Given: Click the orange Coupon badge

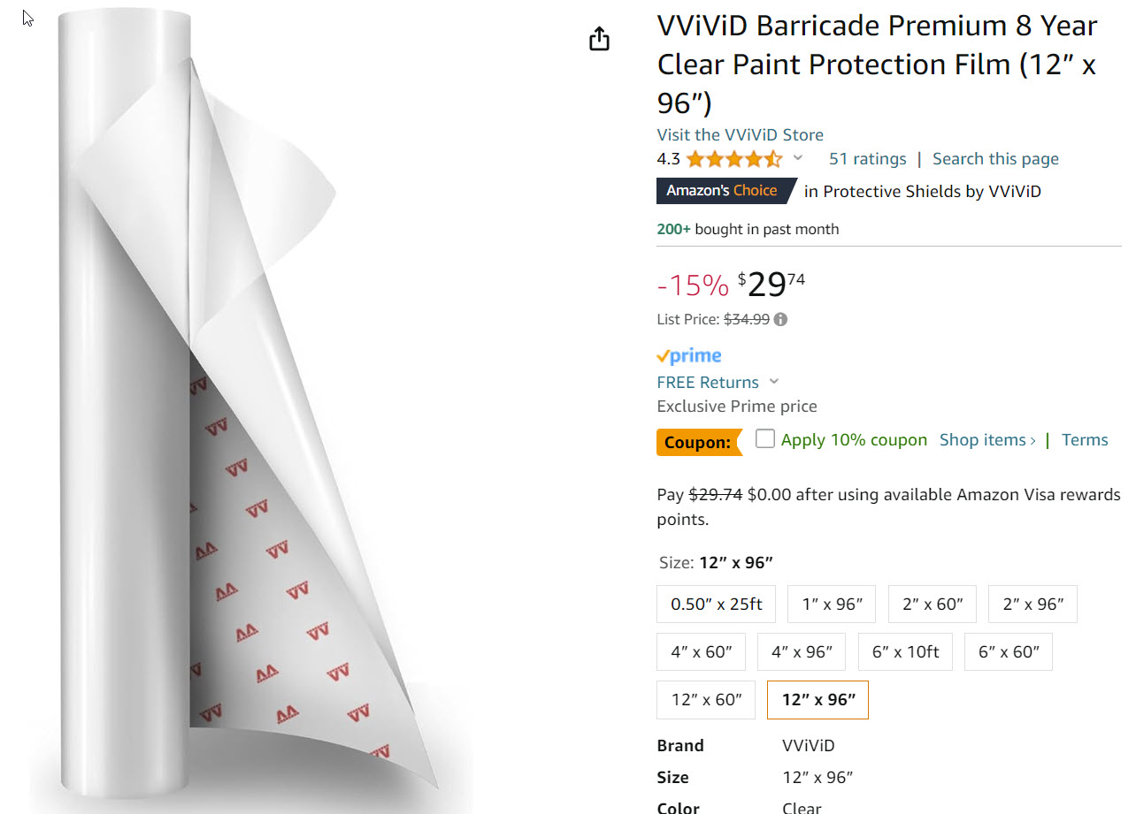Looking at the screenshot, I should point(698,442).
